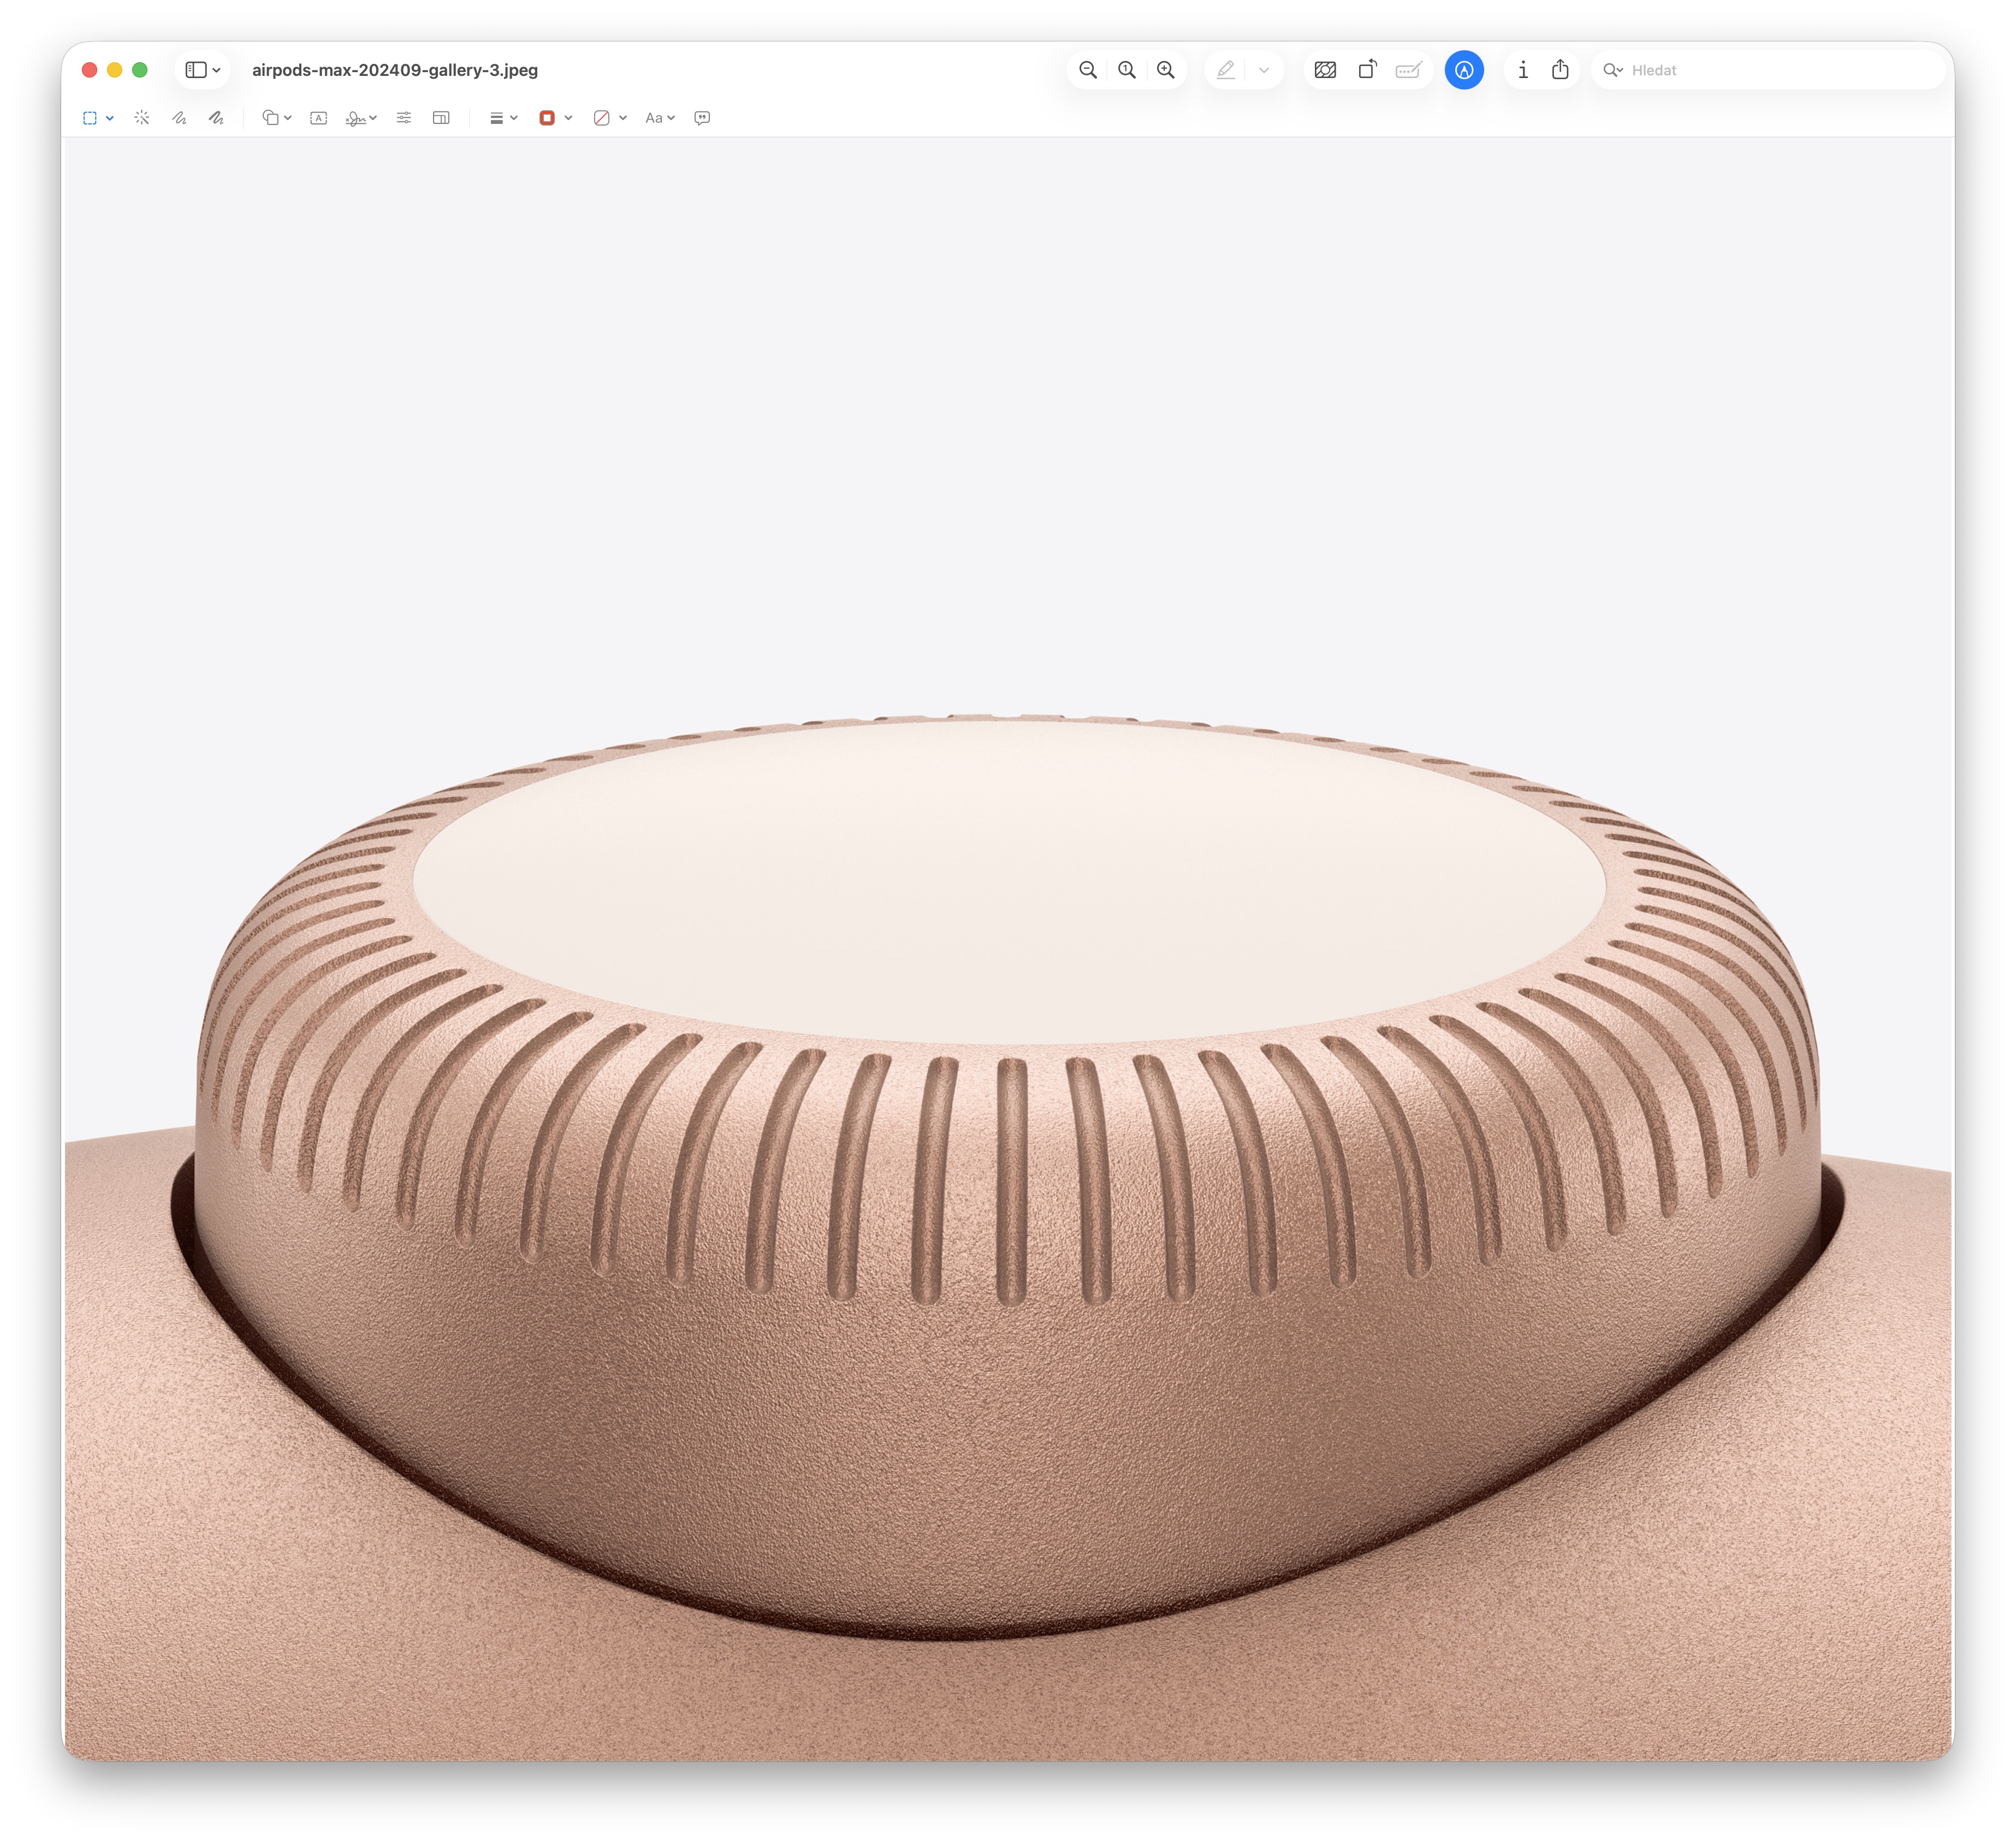
Task: Select the Sketch drawing tool
Action: pyautogui.click(x=179, y=118)
